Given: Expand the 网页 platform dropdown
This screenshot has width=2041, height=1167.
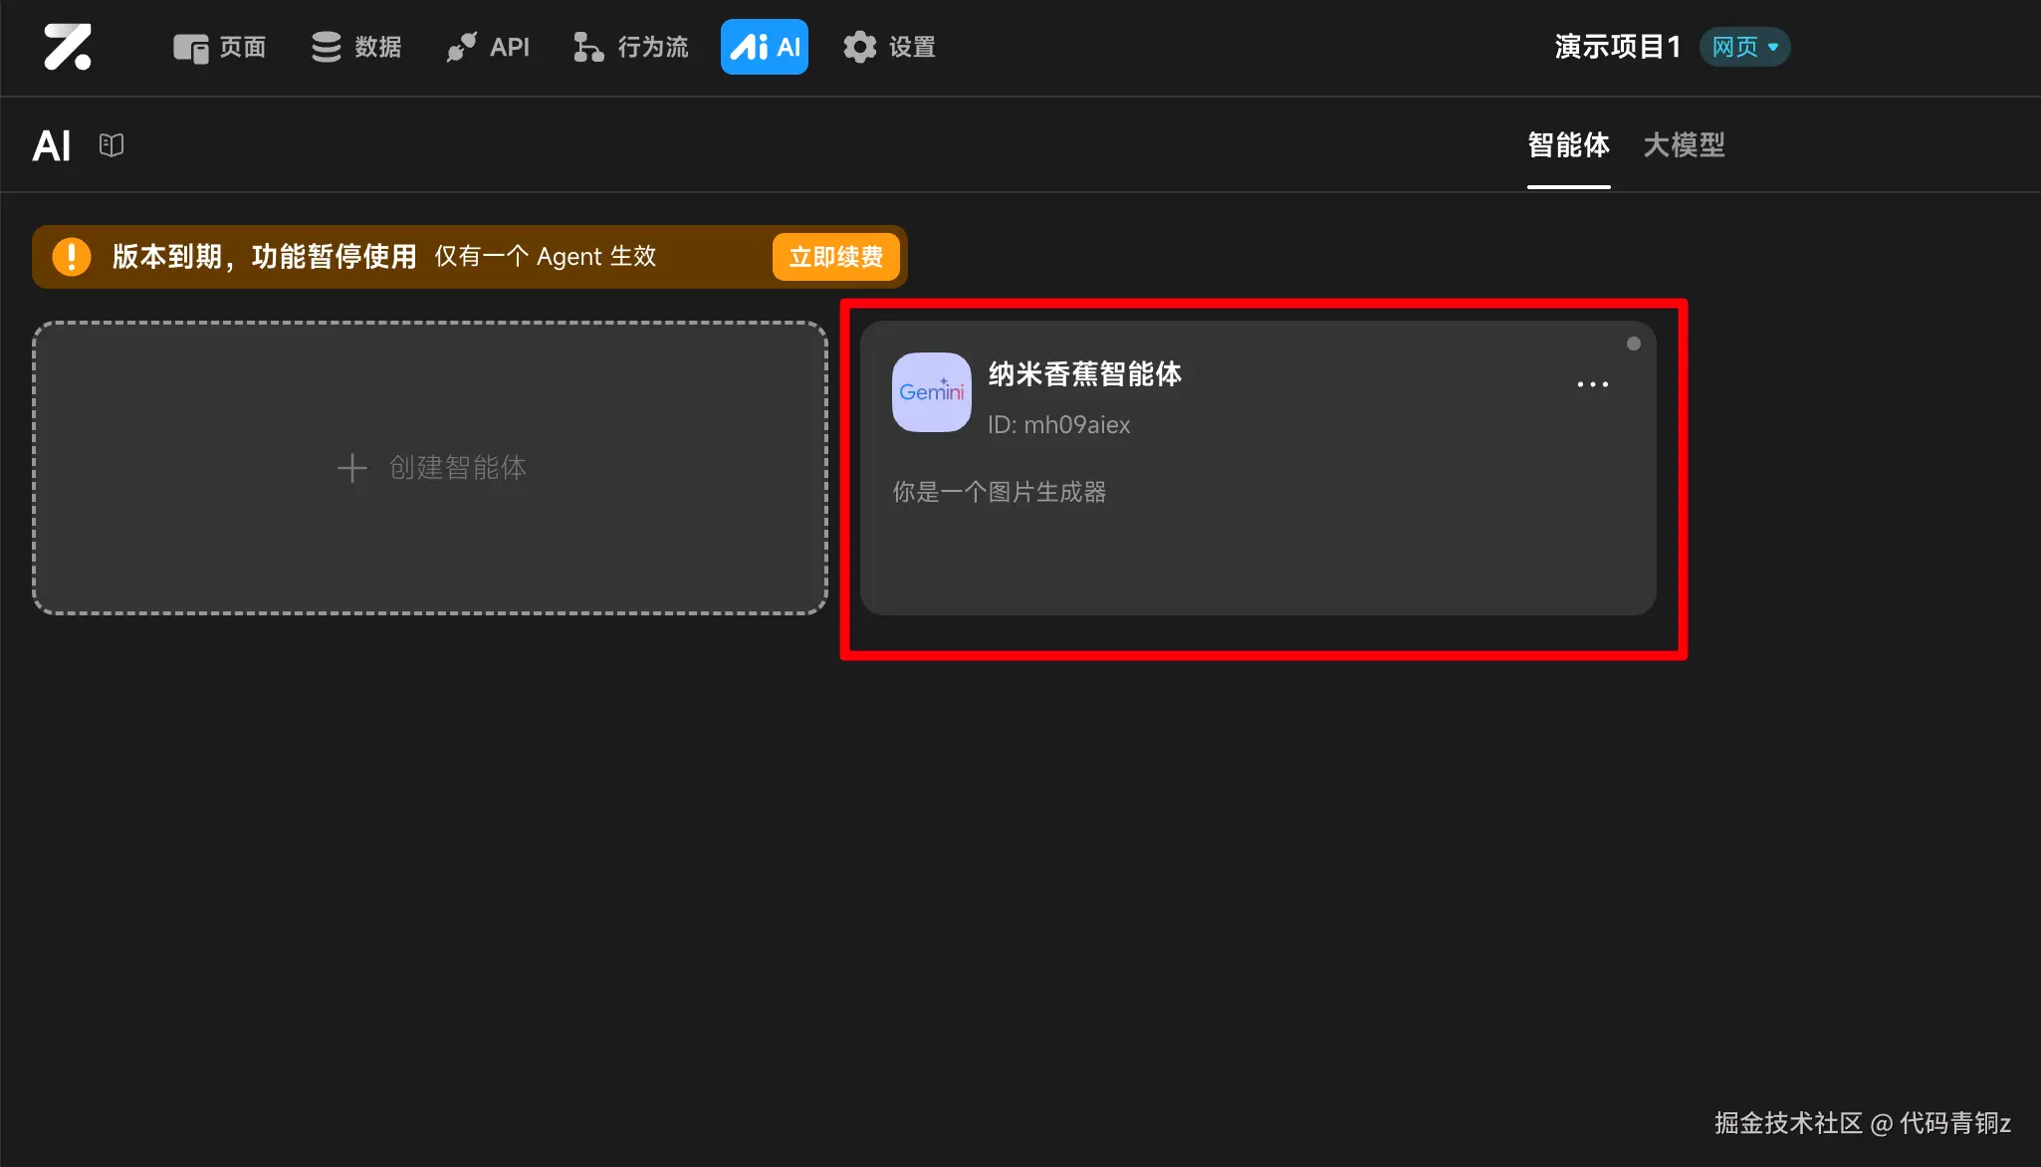Looking at the screenshot, I should 1744,47.
